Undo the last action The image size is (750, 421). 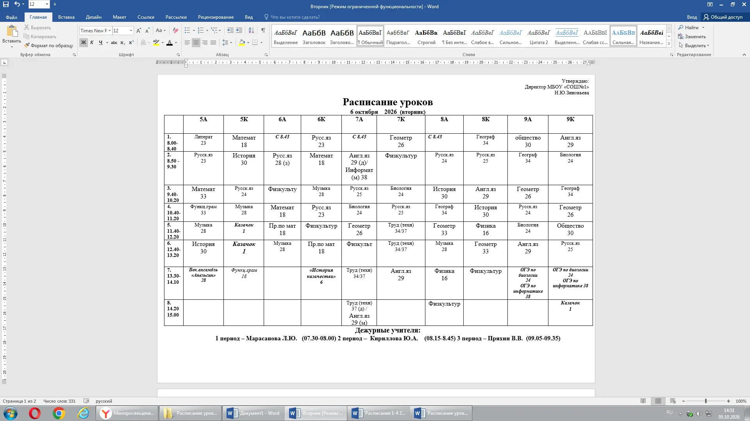pos(17,4)
